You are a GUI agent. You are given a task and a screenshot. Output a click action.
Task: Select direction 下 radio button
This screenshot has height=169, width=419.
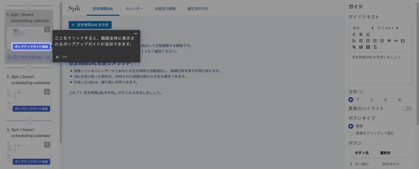pyautogui.click(x=351, y=100)
